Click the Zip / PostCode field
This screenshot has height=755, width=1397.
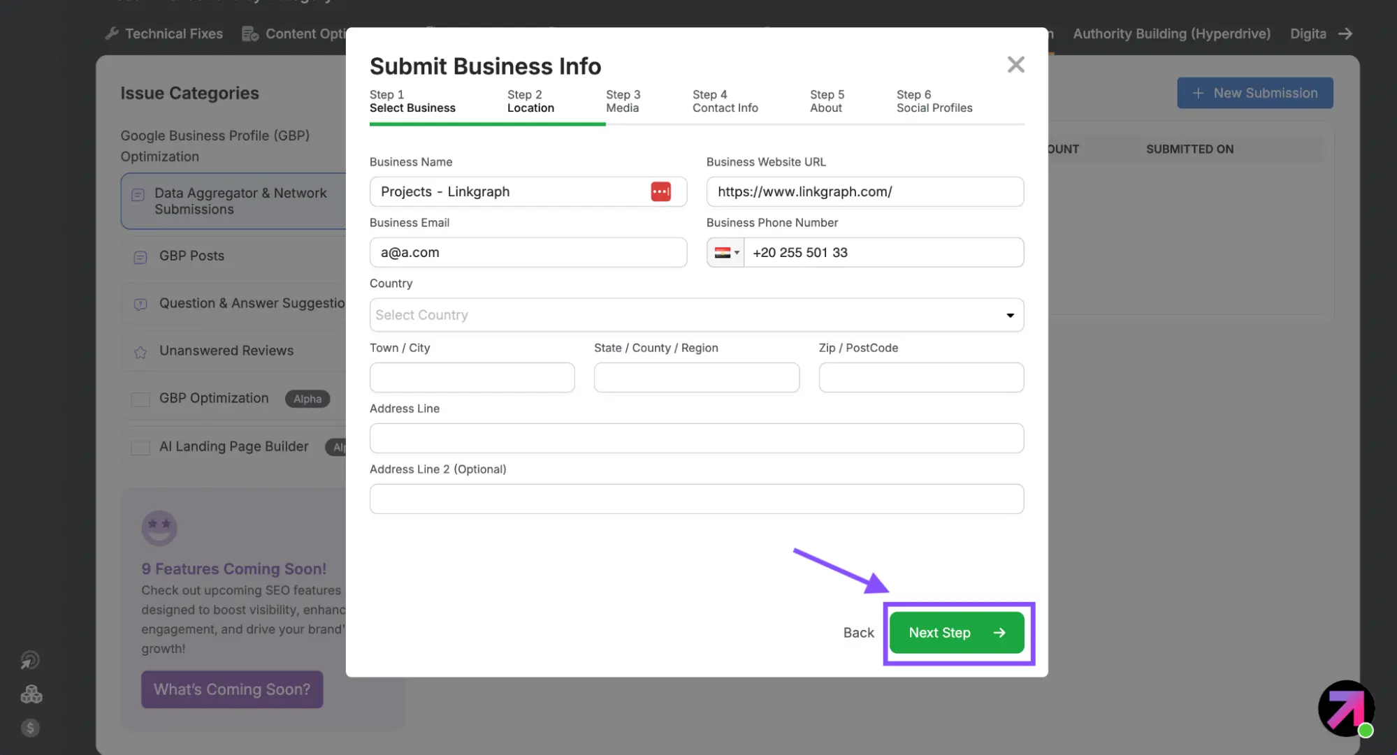(920, 377)
